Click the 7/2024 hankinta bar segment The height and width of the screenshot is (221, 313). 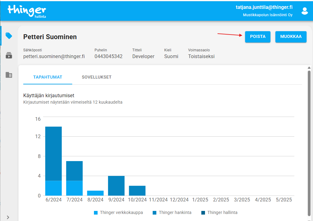pos(74,171)
